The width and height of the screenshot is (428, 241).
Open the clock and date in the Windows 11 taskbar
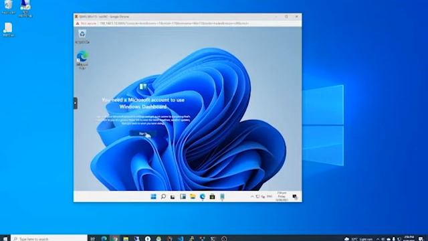pyautogui.click(x=282, y=196)
